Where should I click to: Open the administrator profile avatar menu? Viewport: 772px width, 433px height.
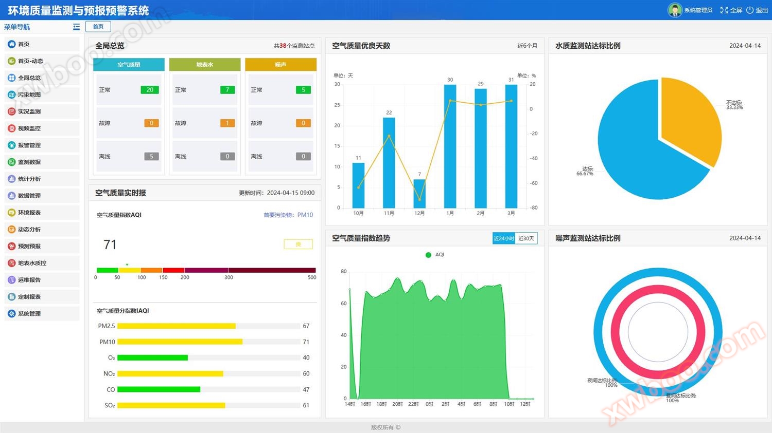[675, 10]
